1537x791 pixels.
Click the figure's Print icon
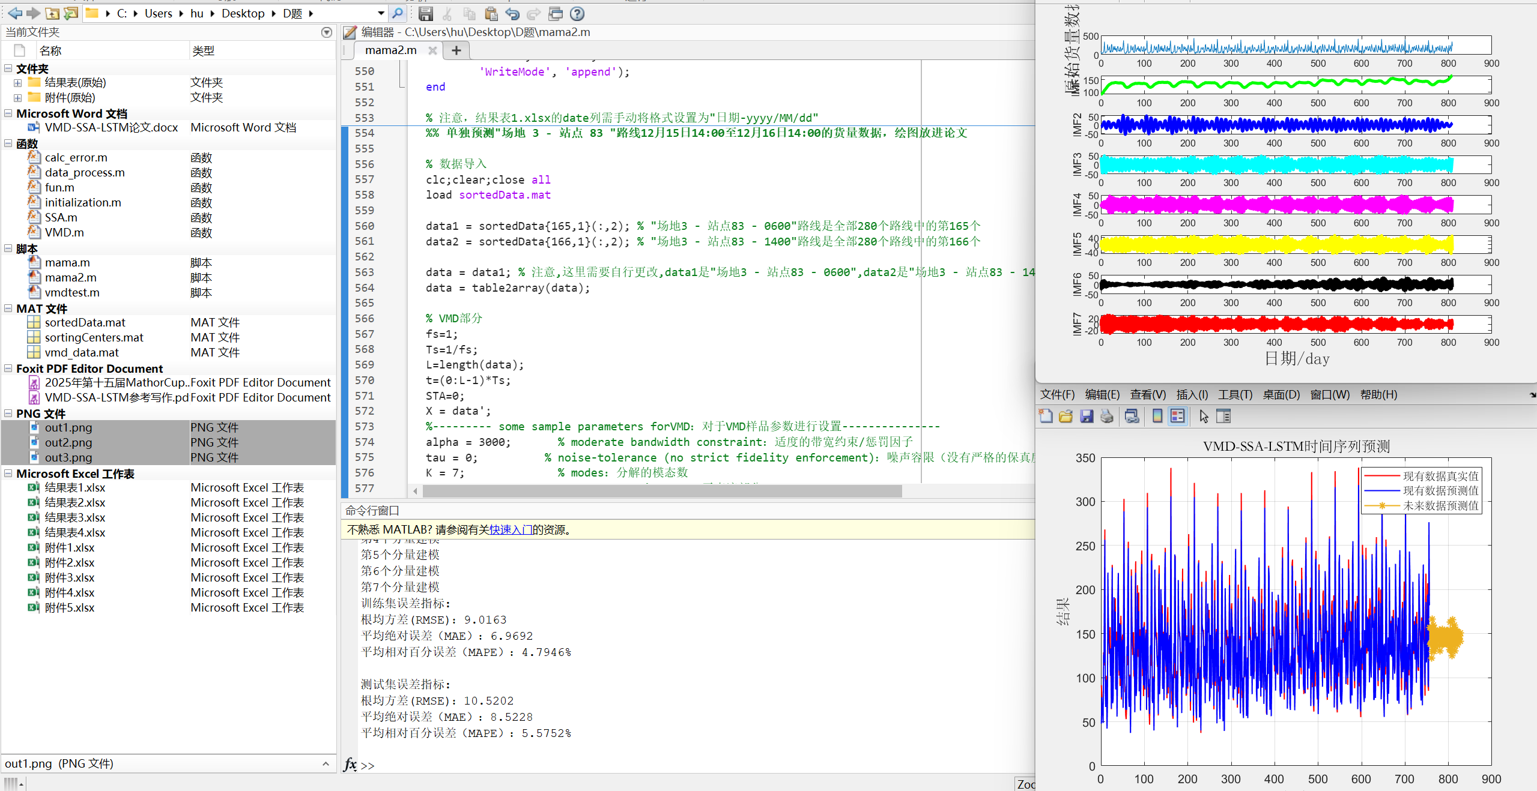pos(1106,416)
